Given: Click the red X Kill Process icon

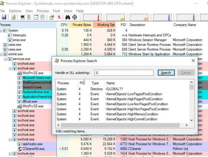Looking at the screenshot, I should pos(59,17).
